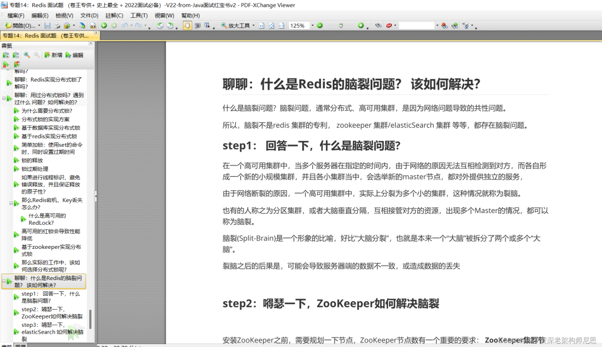Open the 幫助(H) menu
The height and width of the screenshot is (347, 602).
(x=191, y=16)
